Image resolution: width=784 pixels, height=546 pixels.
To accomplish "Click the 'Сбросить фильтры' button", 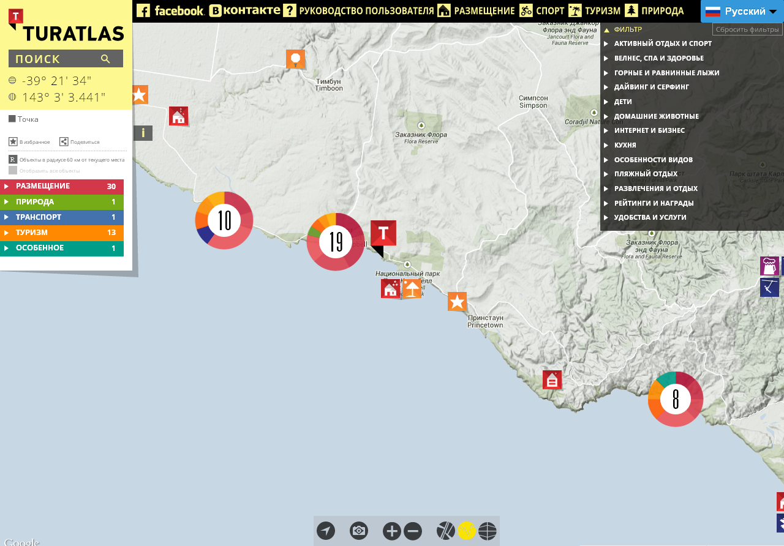I will [x=747, y=29].
